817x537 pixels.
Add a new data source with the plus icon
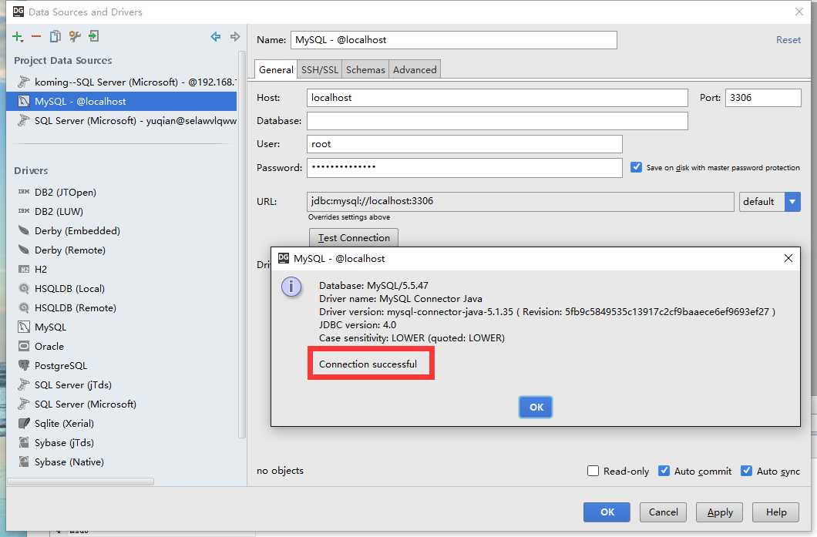[18, 36]
